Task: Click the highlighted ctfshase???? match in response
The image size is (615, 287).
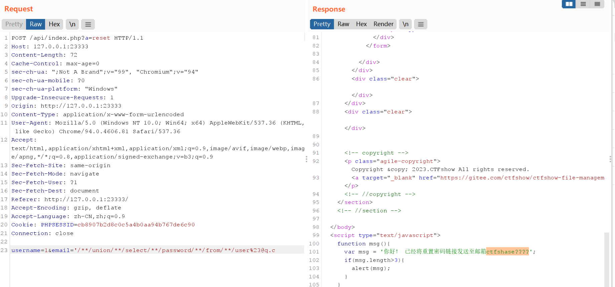Action: [x=507, y=252]
